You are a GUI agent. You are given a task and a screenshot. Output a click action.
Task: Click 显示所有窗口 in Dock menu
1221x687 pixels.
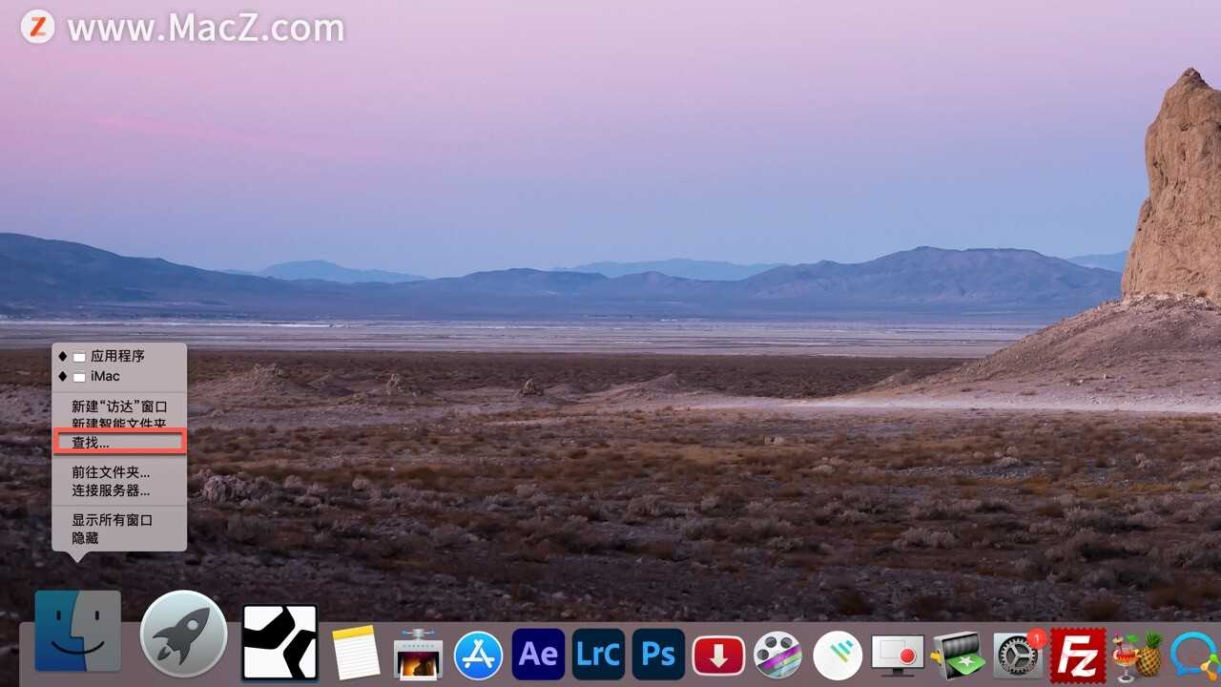point(112,520)
